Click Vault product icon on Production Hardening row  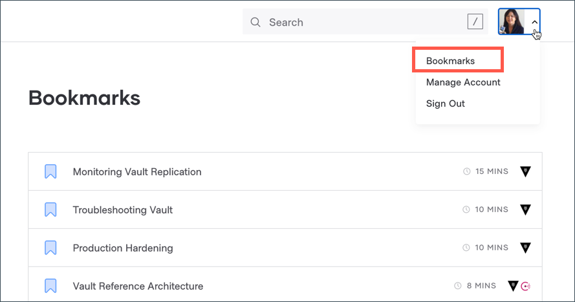pos(526,248)
